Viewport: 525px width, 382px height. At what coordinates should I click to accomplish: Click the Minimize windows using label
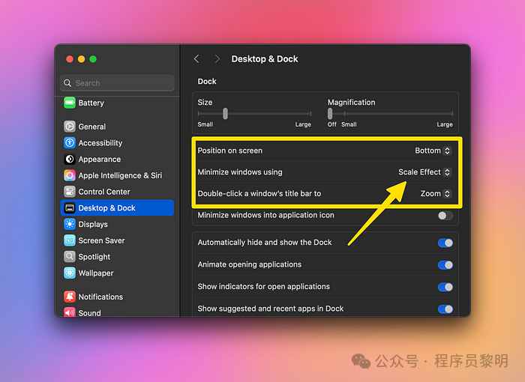coord(240,172)
